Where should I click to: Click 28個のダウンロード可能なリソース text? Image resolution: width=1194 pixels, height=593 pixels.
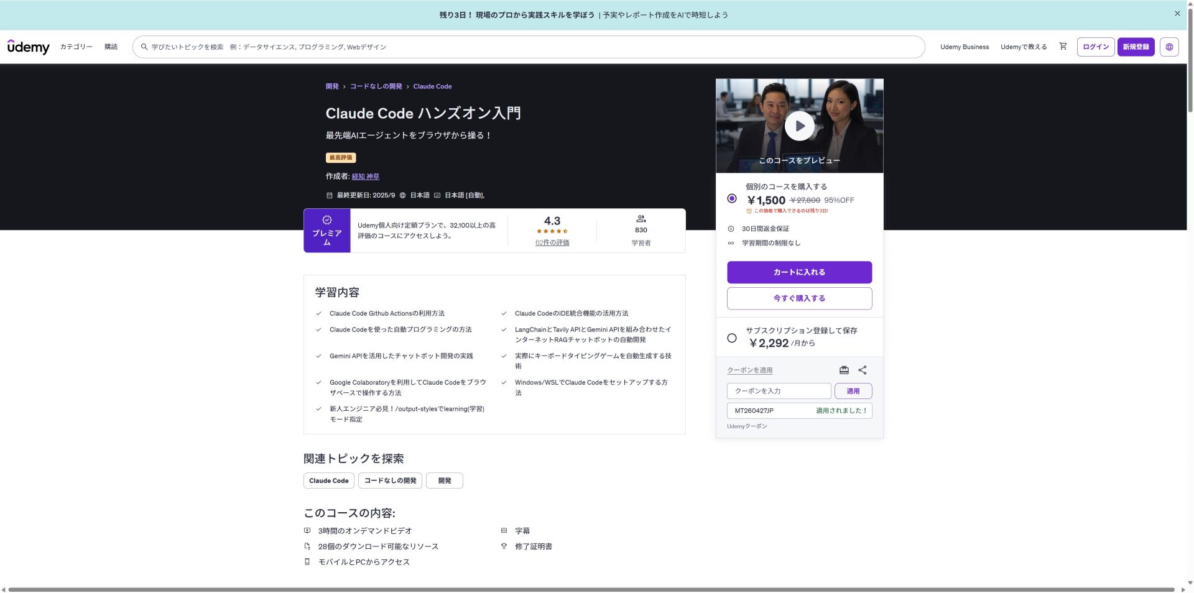point(378,546)
